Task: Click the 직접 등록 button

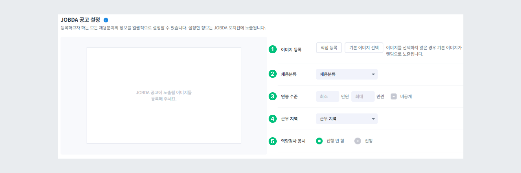Action: coord(329,48)
